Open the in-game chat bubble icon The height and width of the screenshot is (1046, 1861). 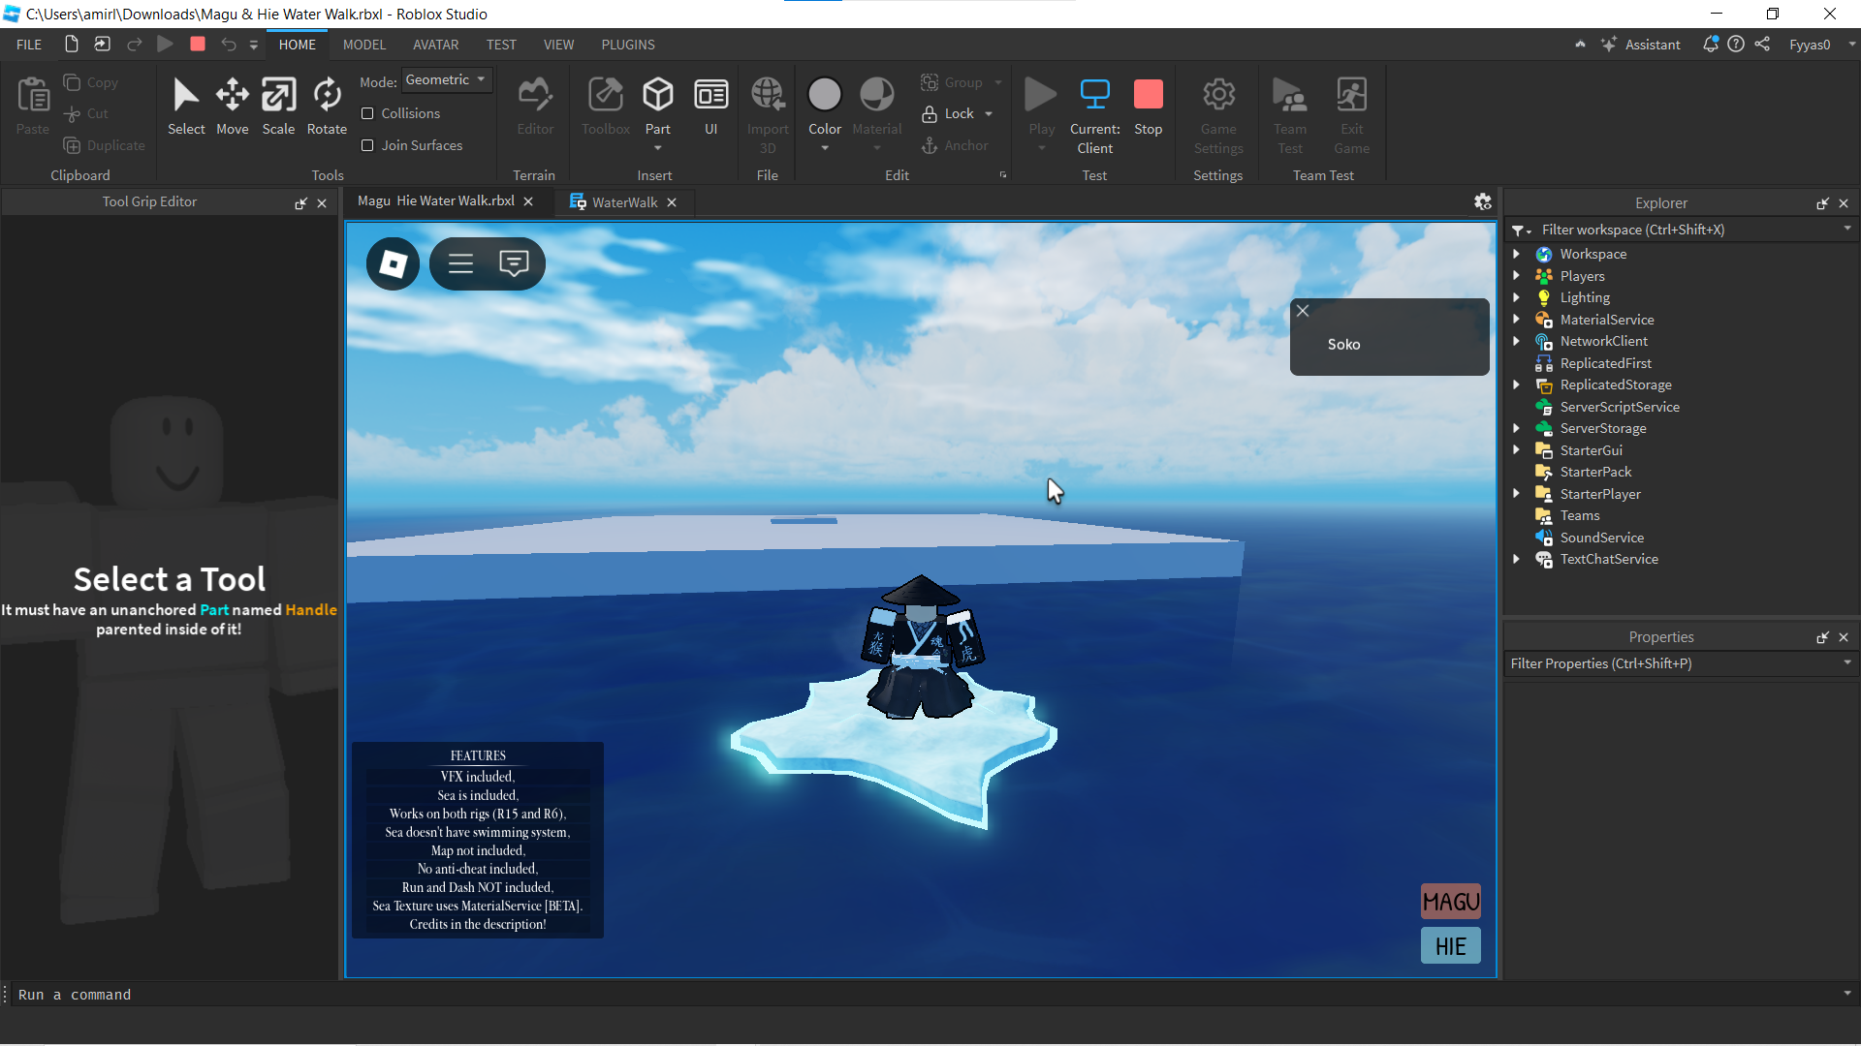514,263
